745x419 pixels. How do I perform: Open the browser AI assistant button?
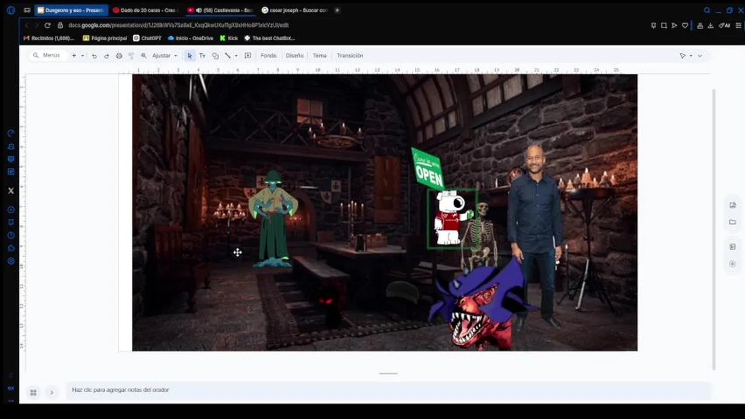click(x=725, y=26)
